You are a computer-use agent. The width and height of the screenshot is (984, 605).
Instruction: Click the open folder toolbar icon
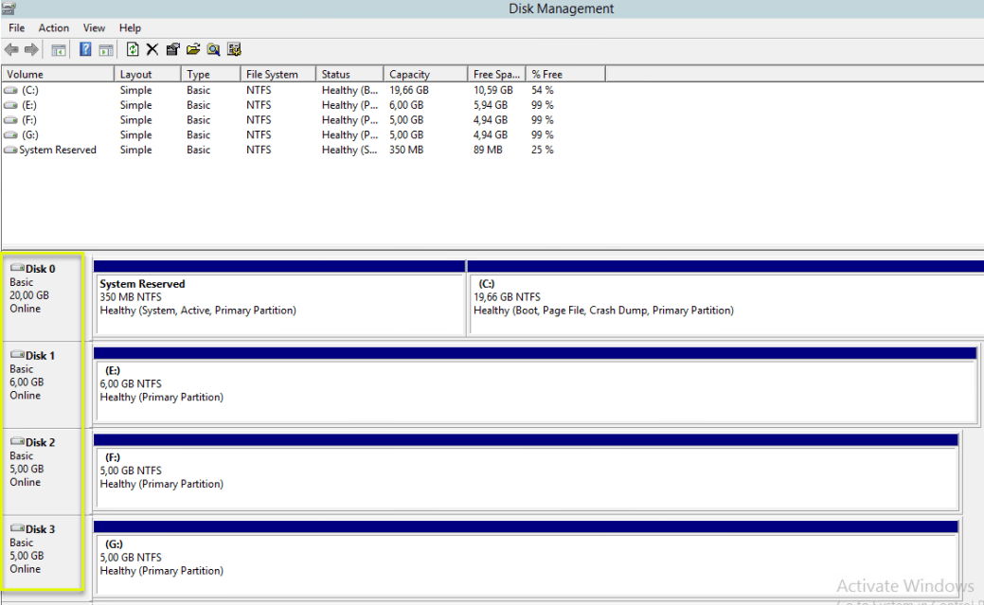tap(193, 49)
